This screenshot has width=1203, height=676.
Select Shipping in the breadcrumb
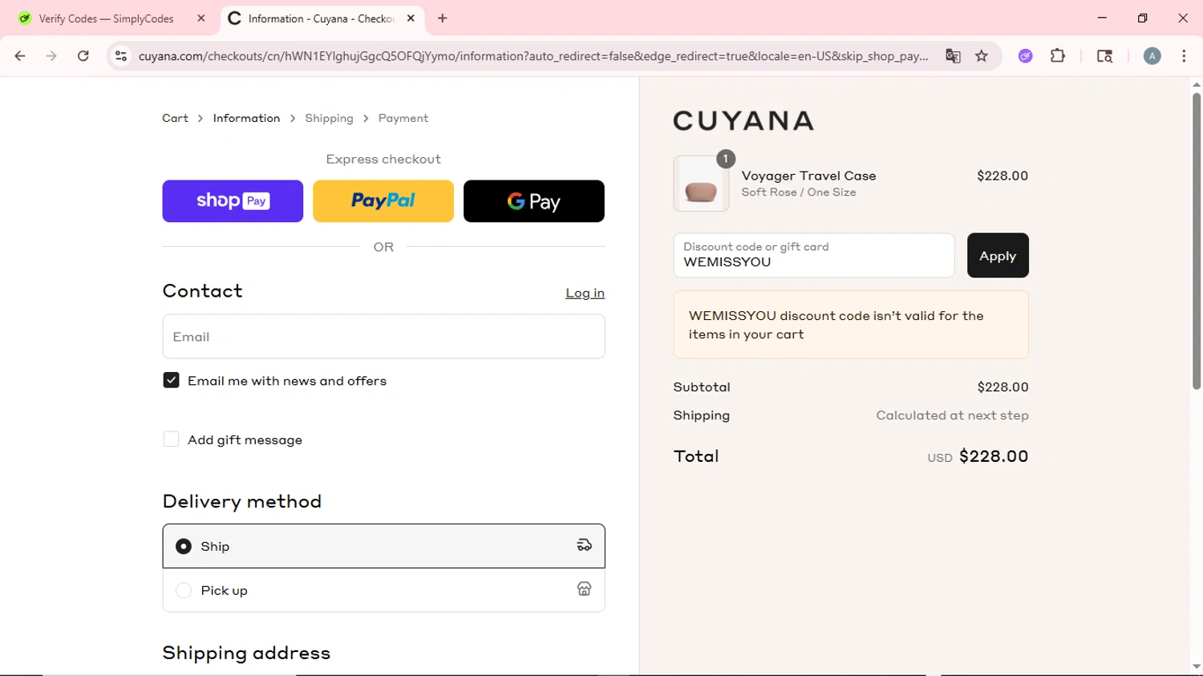(329, 118)
